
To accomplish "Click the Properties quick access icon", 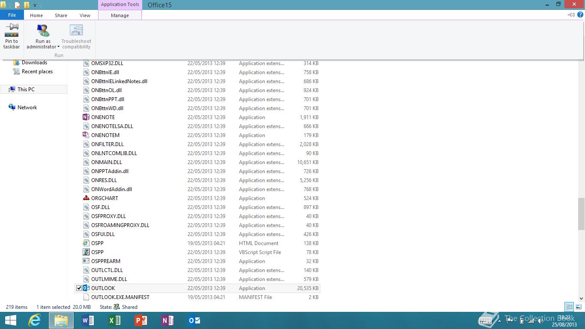I will tap(17, 5).
